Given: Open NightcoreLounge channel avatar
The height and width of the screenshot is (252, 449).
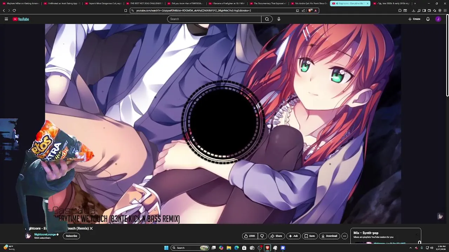Looking at the screenshot, I should (x=28, y=236).
